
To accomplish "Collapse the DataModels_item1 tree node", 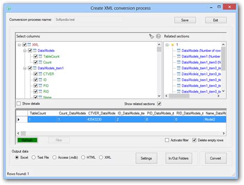I will click(x=25, y=68).
